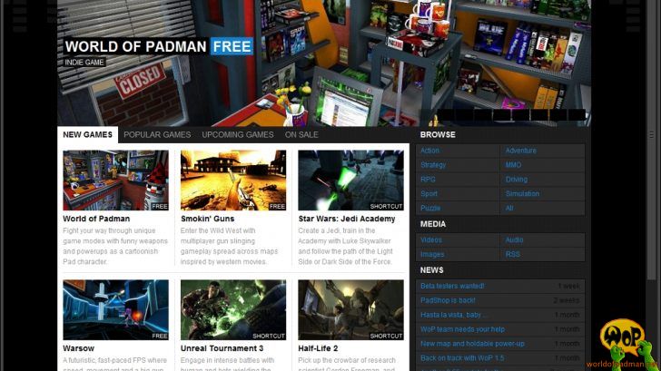Browse the Adventure category

pyautogui.click(x=521, y=151)
